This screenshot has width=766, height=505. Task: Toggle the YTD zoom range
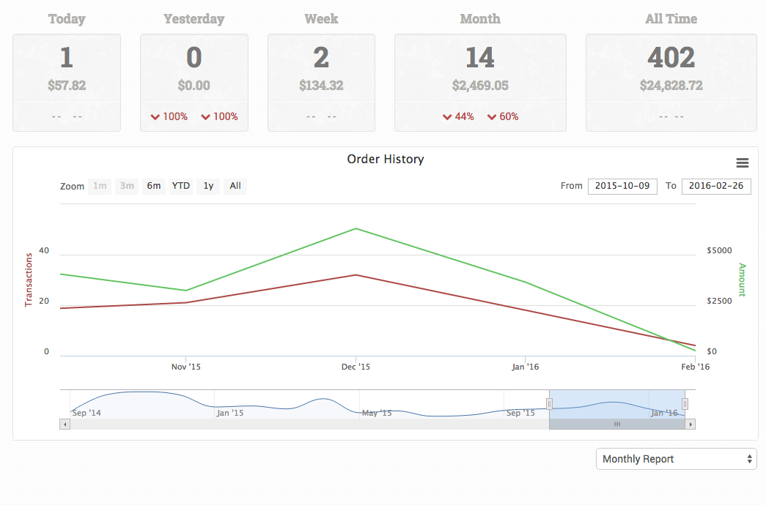point(180,186)
